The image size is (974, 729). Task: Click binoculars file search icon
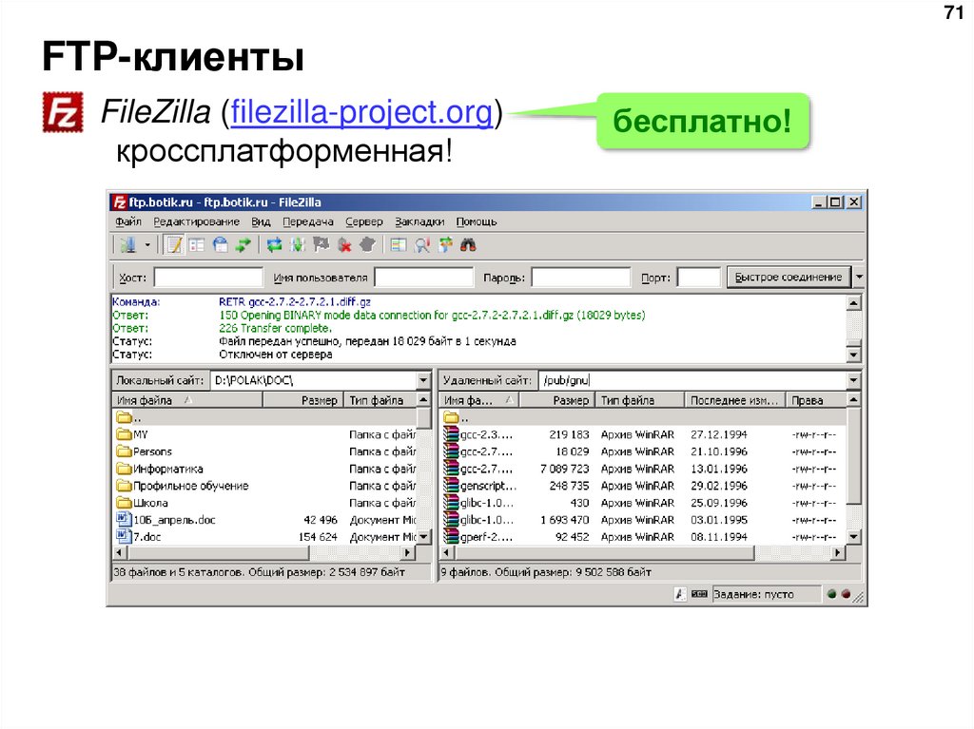coord(468,244)
